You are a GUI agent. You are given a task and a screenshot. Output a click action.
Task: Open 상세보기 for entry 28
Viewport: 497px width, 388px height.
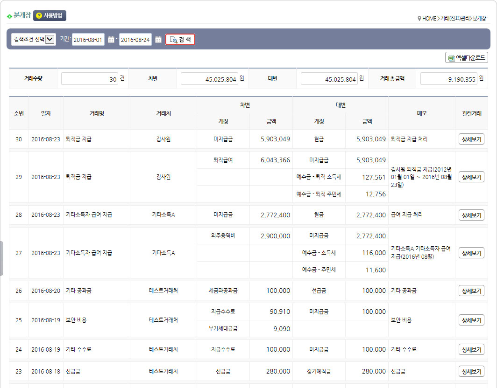471,215
